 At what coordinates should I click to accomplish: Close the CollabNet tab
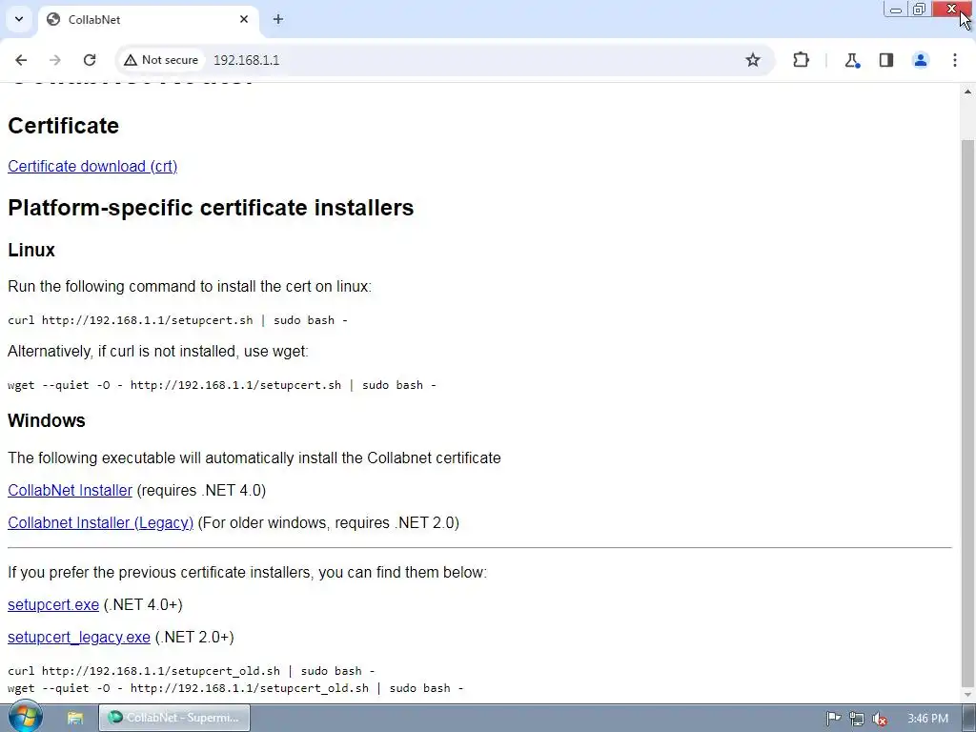(x=244, y=19)
